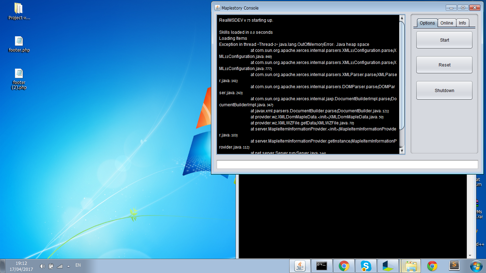Click the console log scroll-down arrow
The width and height of the screenshot is (486, 273).
click(402, 151)
